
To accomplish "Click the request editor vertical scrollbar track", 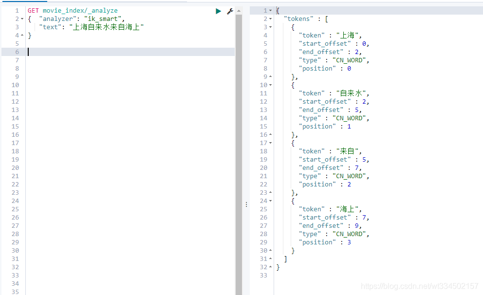I will (x=239, y=154).
